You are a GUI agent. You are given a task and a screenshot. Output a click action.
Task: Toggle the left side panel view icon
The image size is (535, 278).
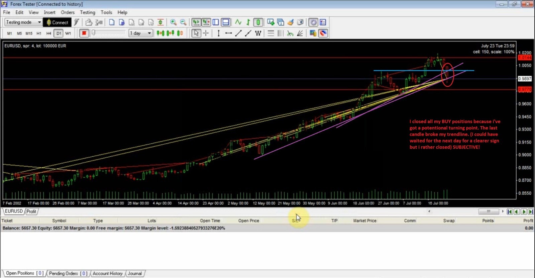(216, 22)
